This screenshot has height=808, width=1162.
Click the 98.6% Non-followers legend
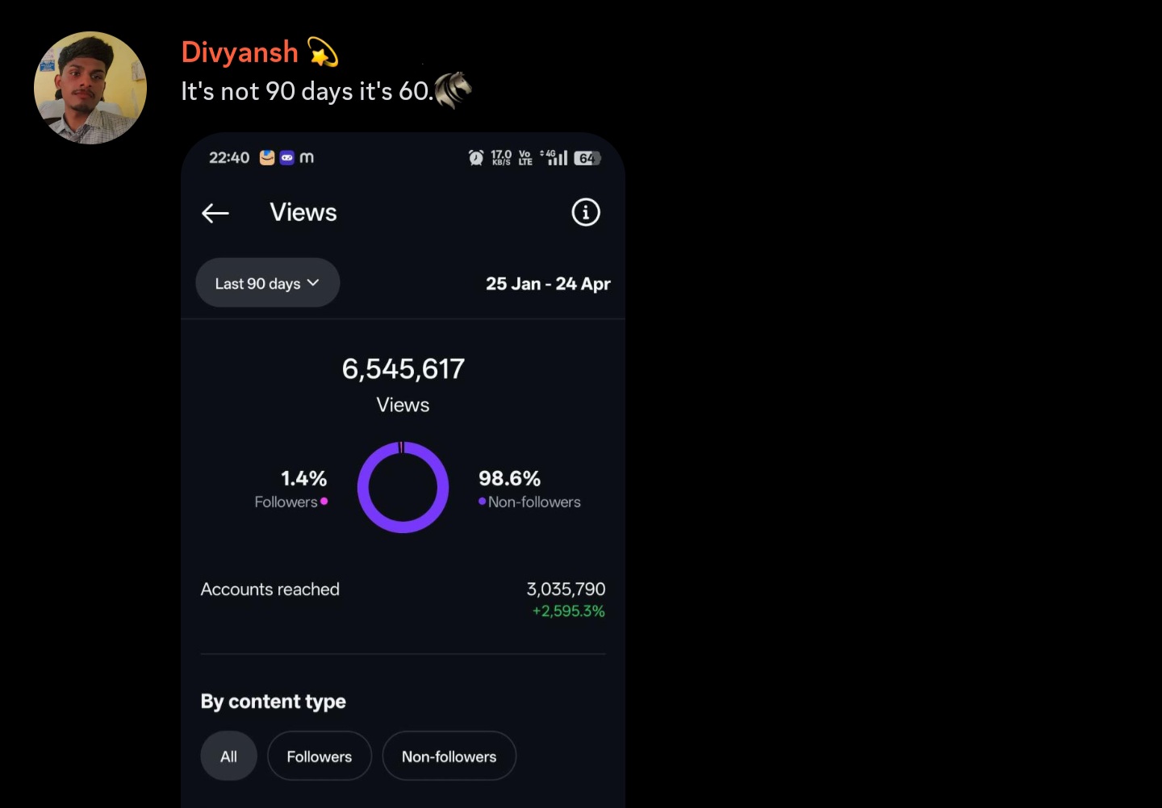coord(529,489)
